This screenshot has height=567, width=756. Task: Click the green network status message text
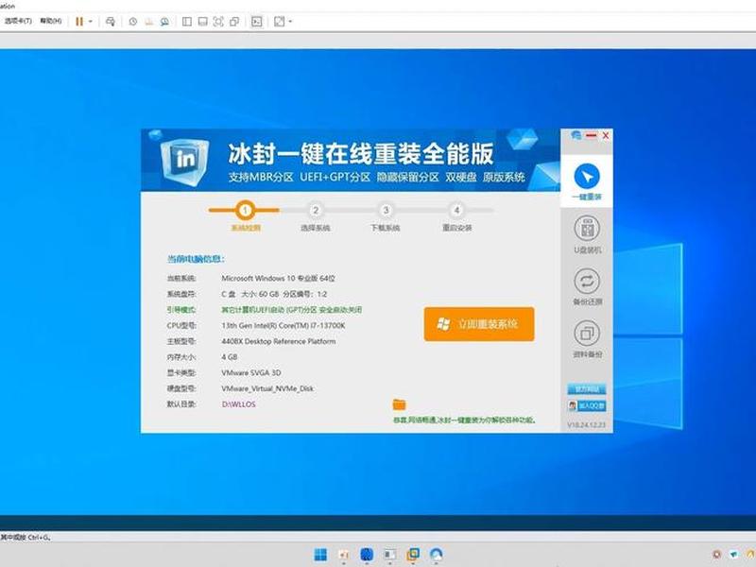click(464, 420)
